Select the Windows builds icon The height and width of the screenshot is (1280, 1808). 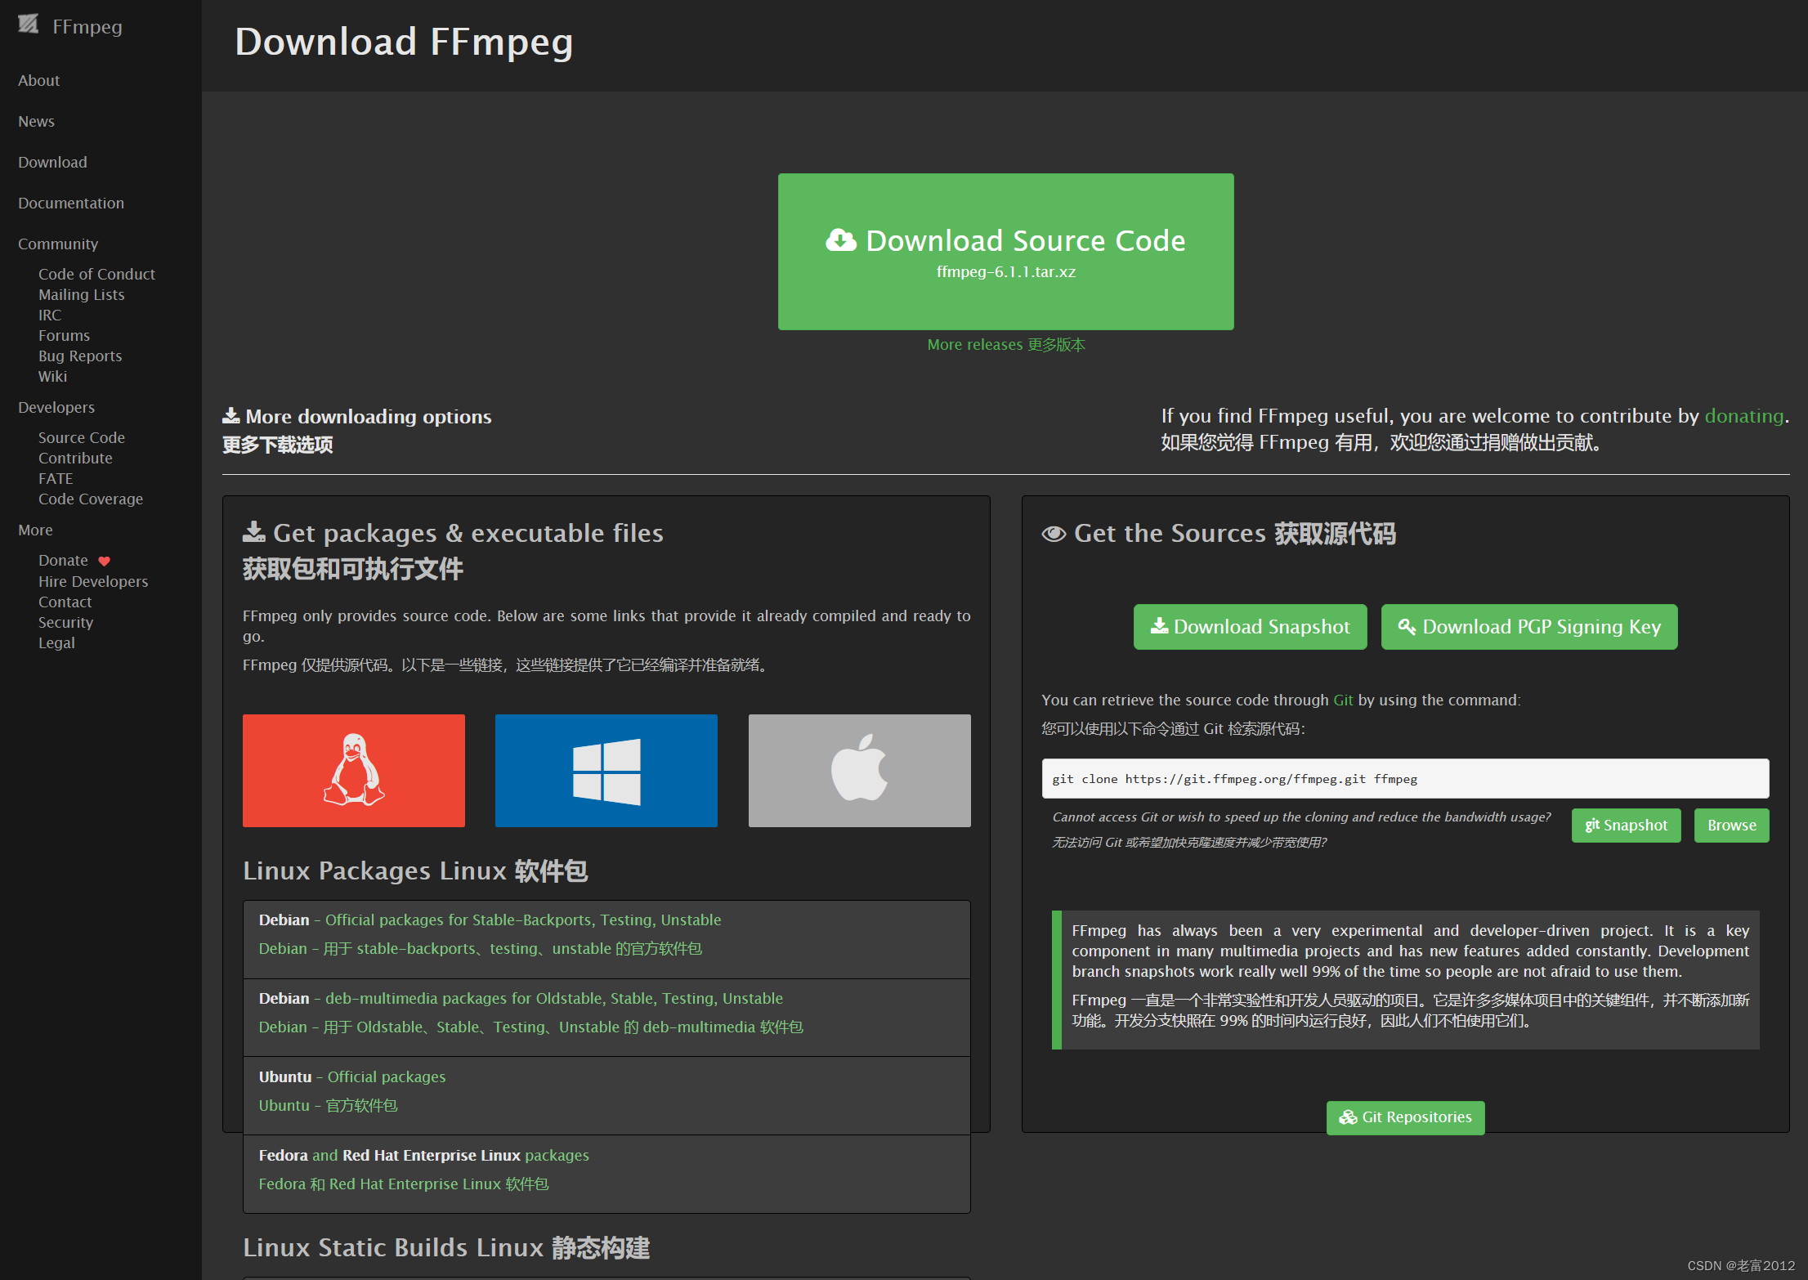(606, 769)
